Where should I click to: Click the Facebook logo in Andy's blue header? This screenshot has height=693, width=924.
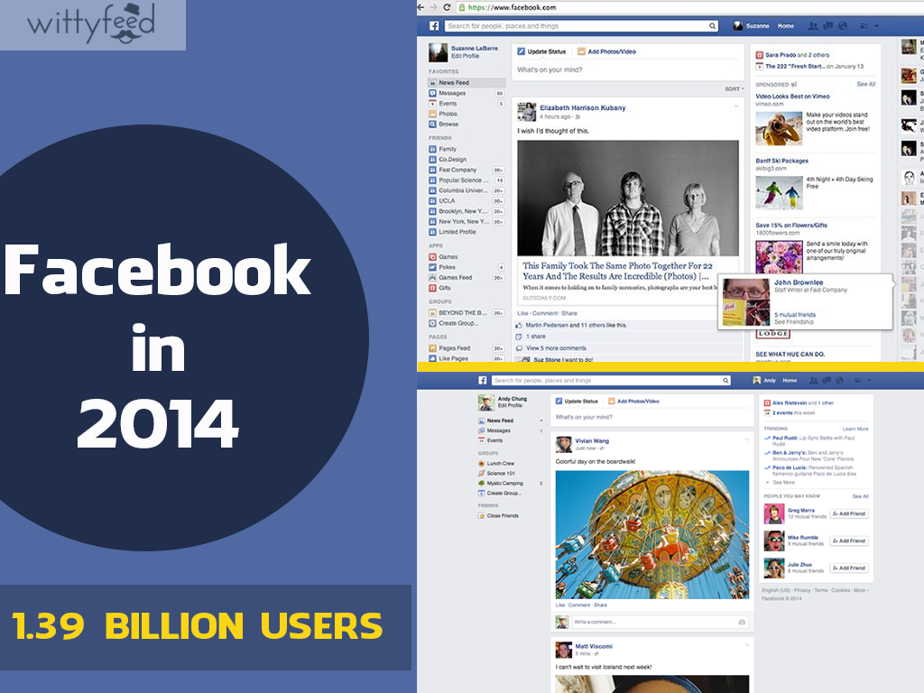pos(483,381)
